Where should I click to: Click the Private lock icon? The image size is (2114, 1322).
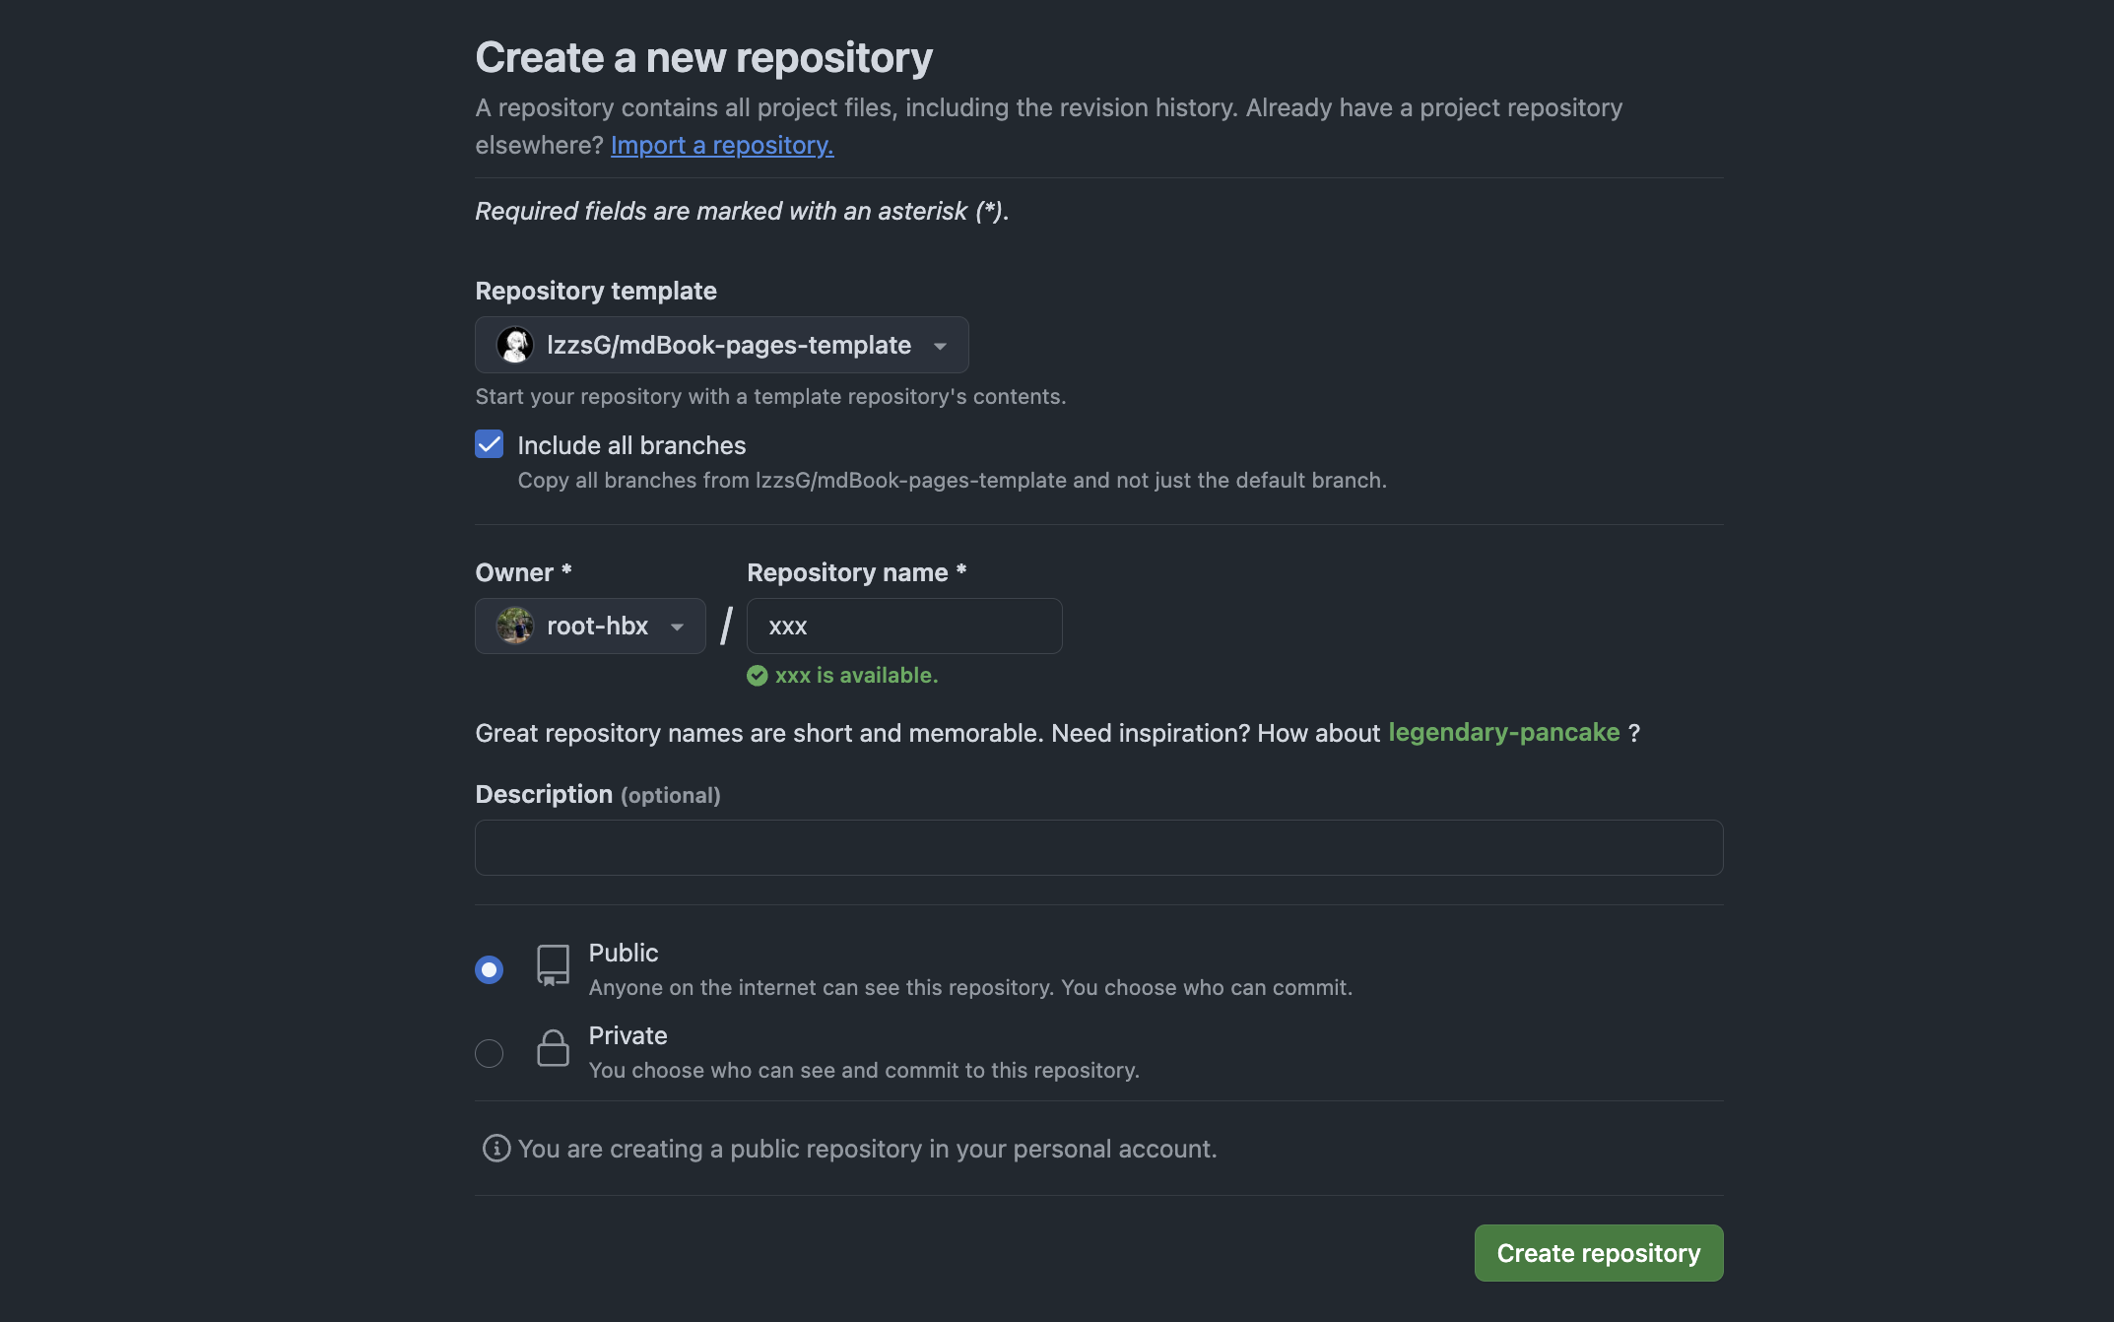(553, 1048)
